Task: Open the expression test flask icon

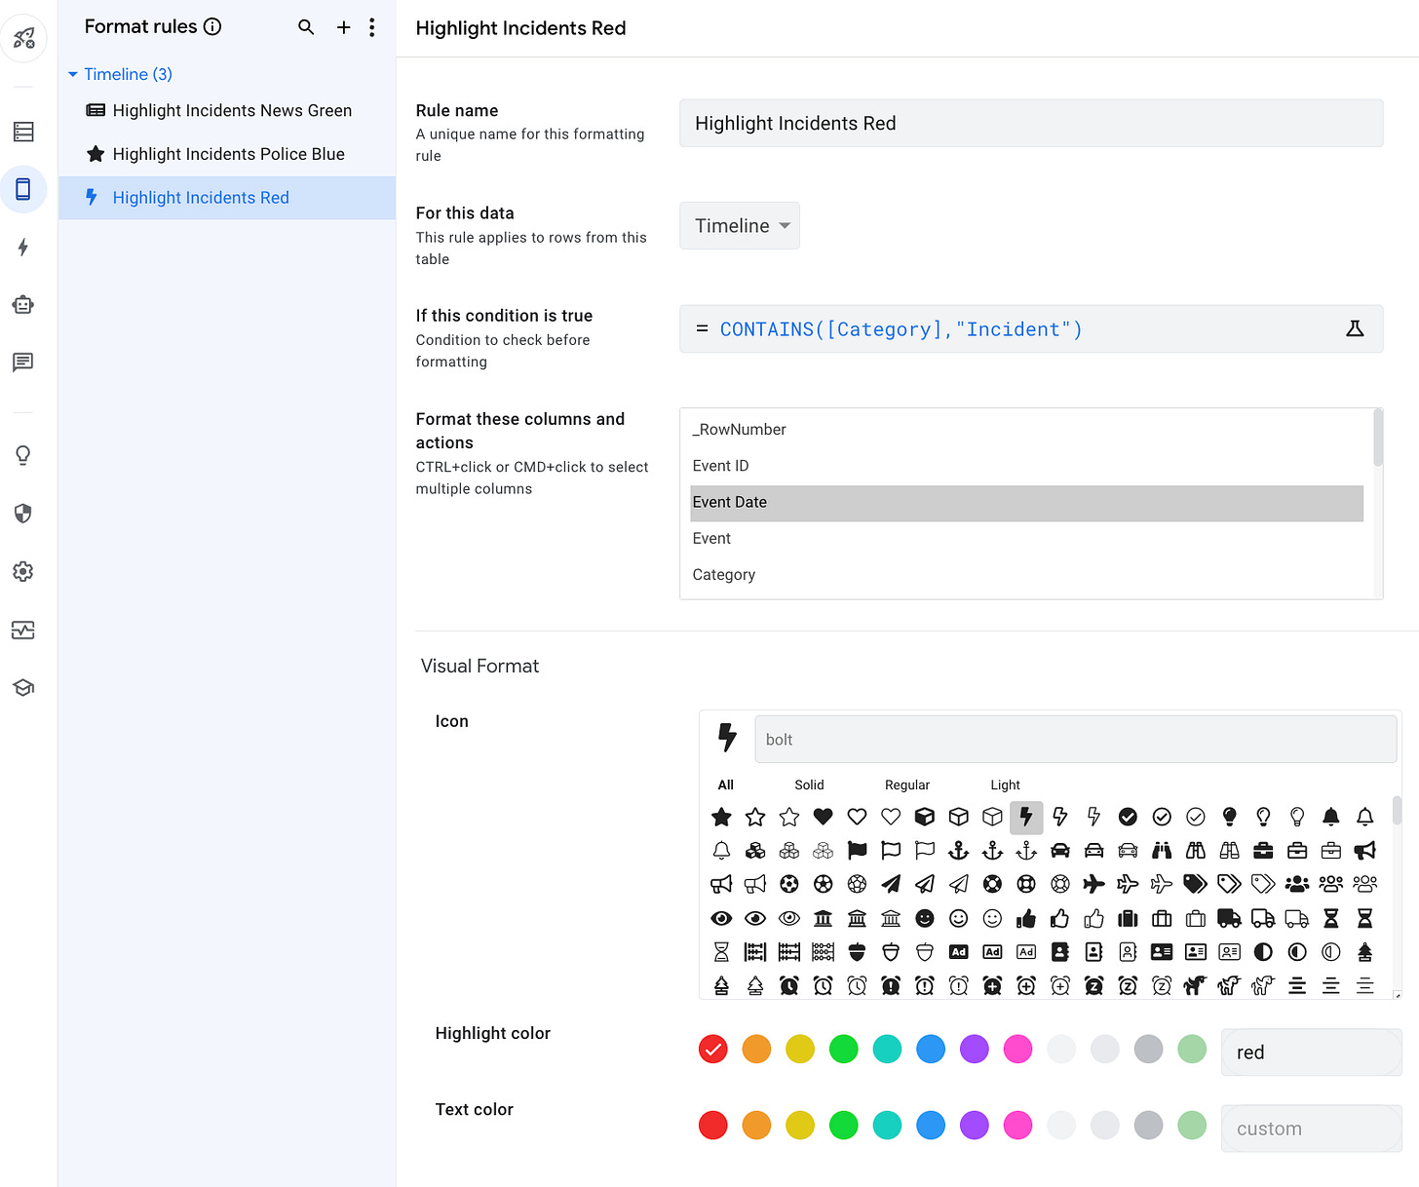Action: (x=1355, y=328)
